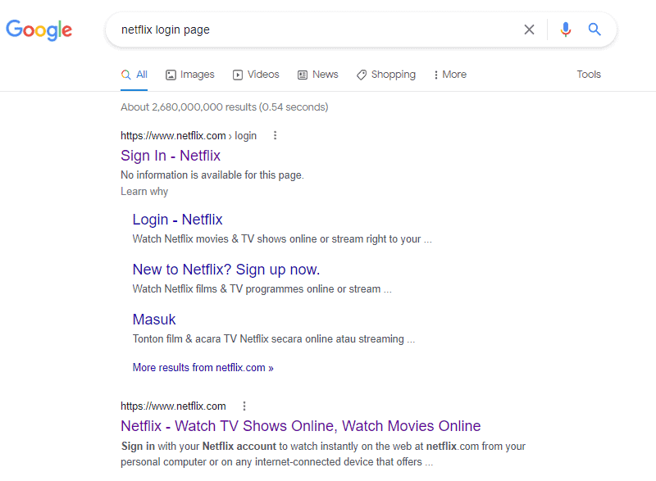The width and height of the screenshot is (656, 481).
Task: Open the Shopping tab
Action: 386,75
